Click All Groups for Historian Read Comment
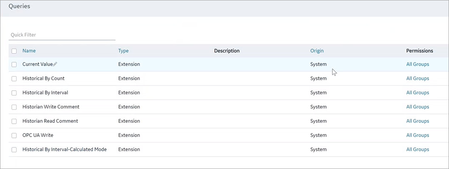This screenshot has width=449, height=169. point(417,121)
